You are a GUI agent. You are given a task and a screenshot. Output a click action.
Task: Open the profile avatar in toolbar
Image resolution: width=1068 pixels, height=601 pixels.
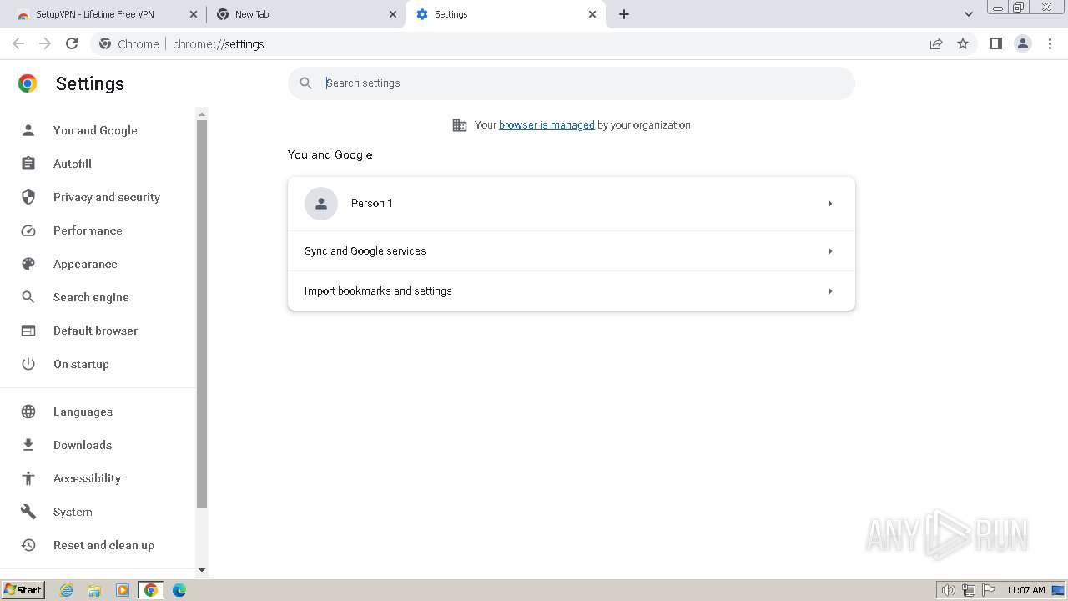(x=1023, y=43)
